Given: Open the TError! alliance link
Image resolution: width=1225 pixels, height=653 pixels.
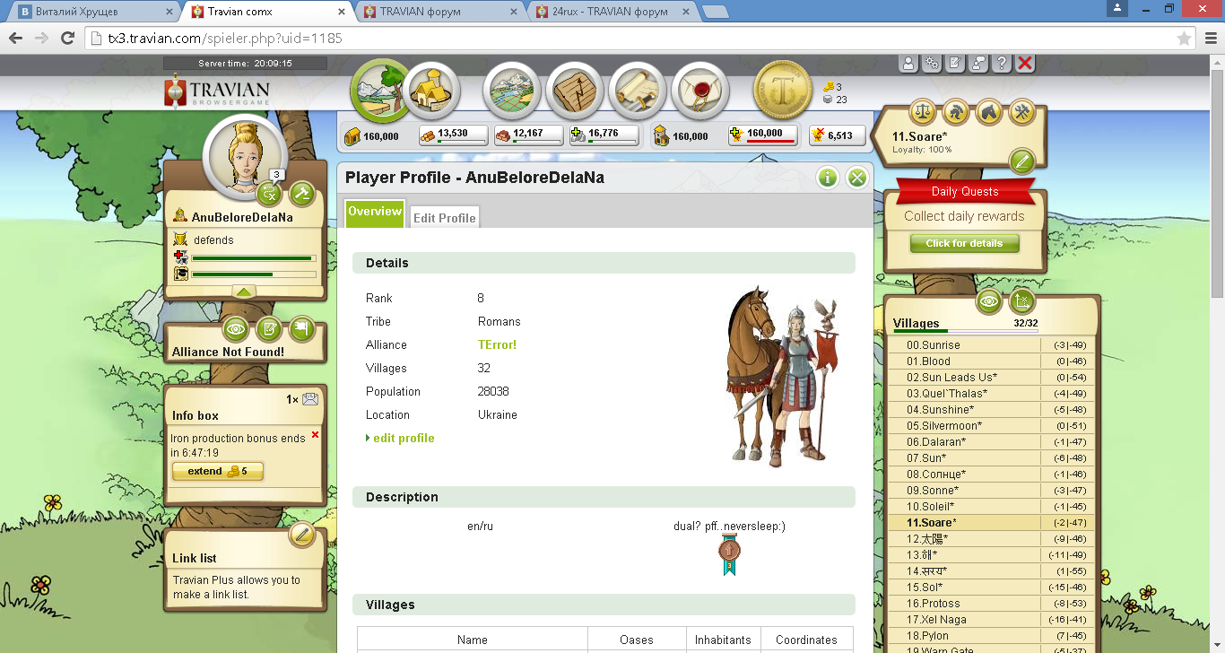Looking at the screenshot, I should click(x=497, y=344).
